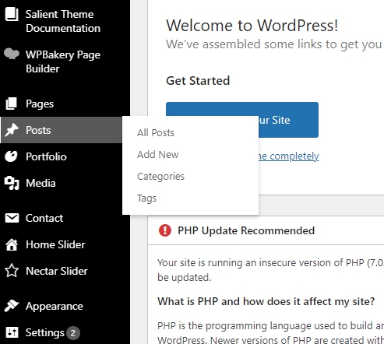Click the Media library icon
Screen dimensions: 384x344
pyautogui.click(x=12, y=183)
